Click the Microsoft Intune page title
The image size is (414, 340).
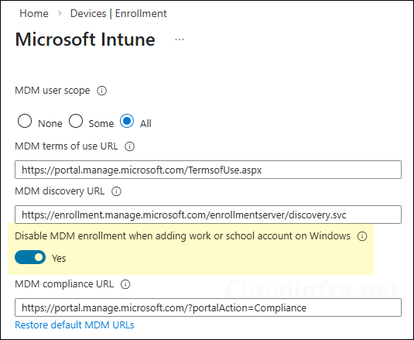pos(85,39)
